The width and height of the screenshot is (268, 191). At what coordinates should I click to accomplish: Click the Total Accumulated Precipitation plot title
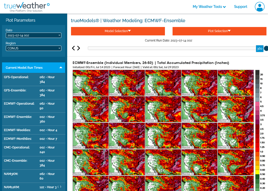(x=151, y=63)
